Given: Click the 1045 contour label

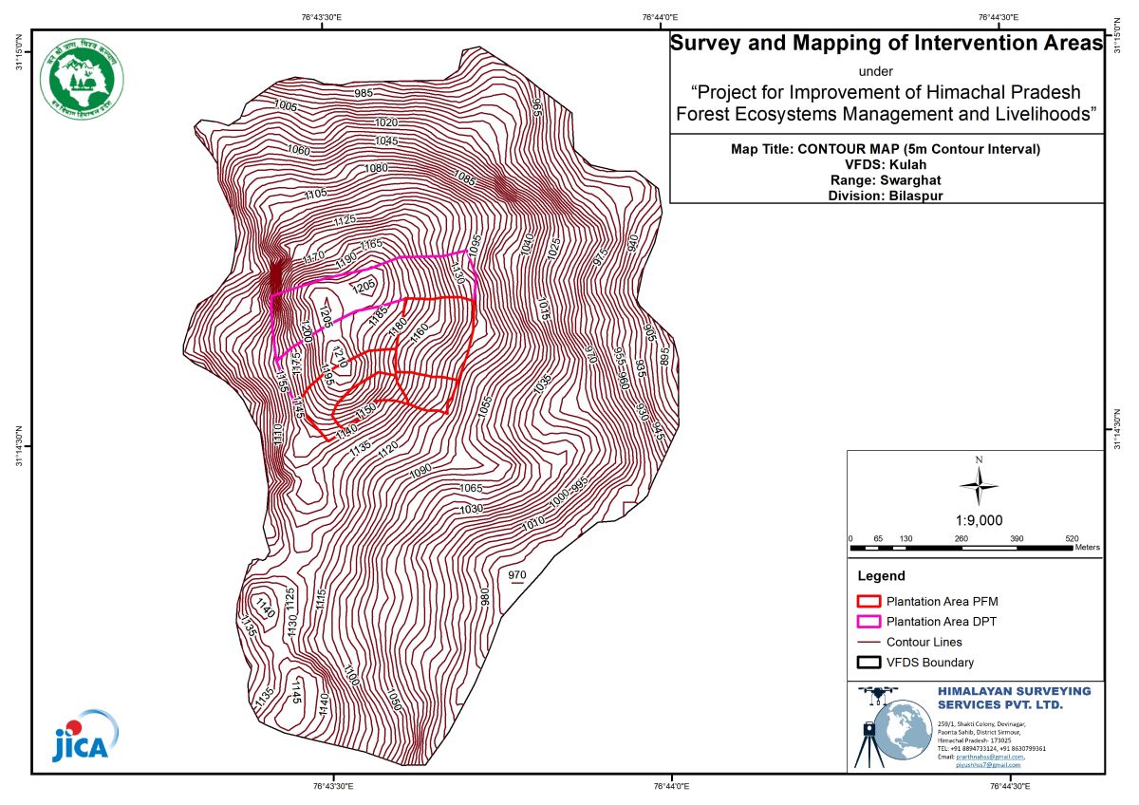Looking at the screenshot, I should click(x=385, y=140).
